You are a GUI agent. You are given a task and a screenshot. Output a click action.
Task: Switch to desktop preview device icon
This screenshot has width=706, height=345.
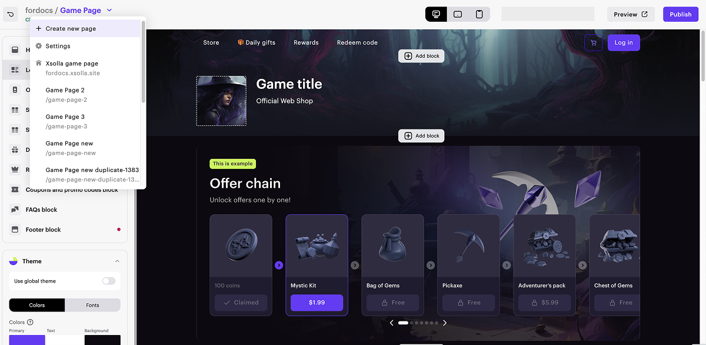click(436, 14)
